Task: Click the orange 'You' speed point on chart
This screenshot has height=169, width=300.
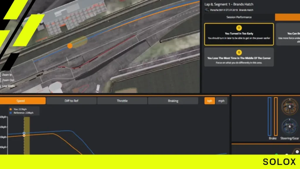Action: pyautogui.click(x=24, y=136)
